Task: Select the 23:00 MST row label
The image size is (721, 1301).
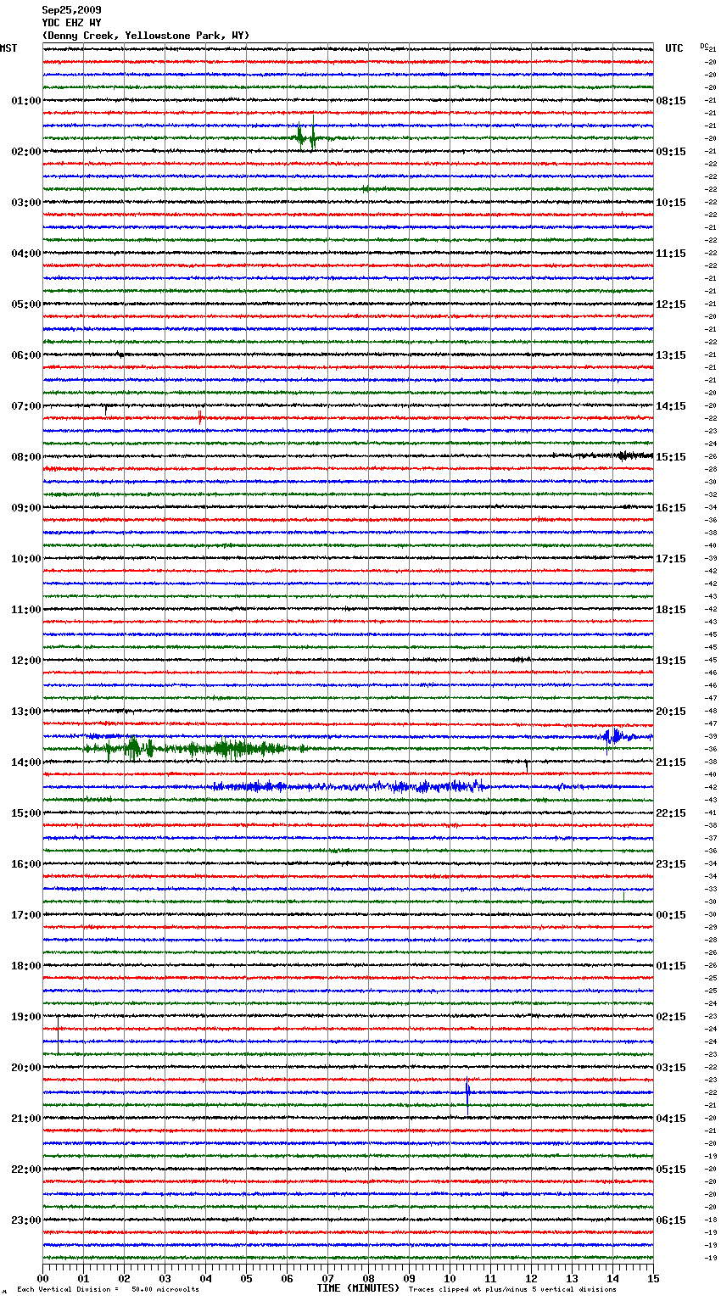Action: (26, 1220)
